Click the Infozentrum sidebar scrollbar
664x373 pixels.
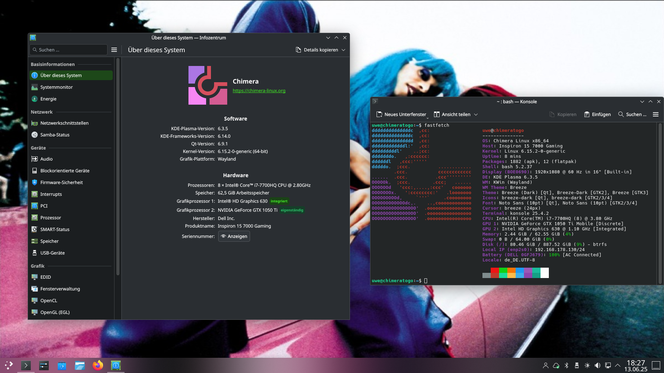[x=118, y=166]
